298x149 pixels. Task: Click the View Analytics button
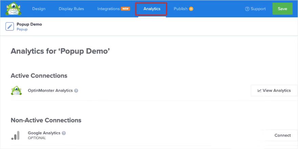point(274,90)
